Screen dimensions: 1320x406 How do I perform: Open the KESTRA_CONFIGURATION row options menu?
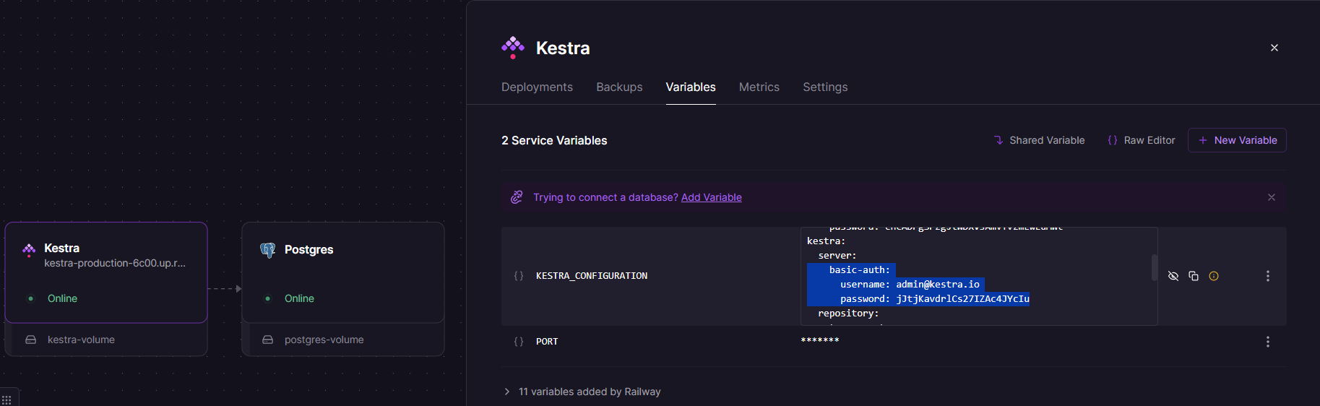pyautogui.click(x=1268, y=276)
